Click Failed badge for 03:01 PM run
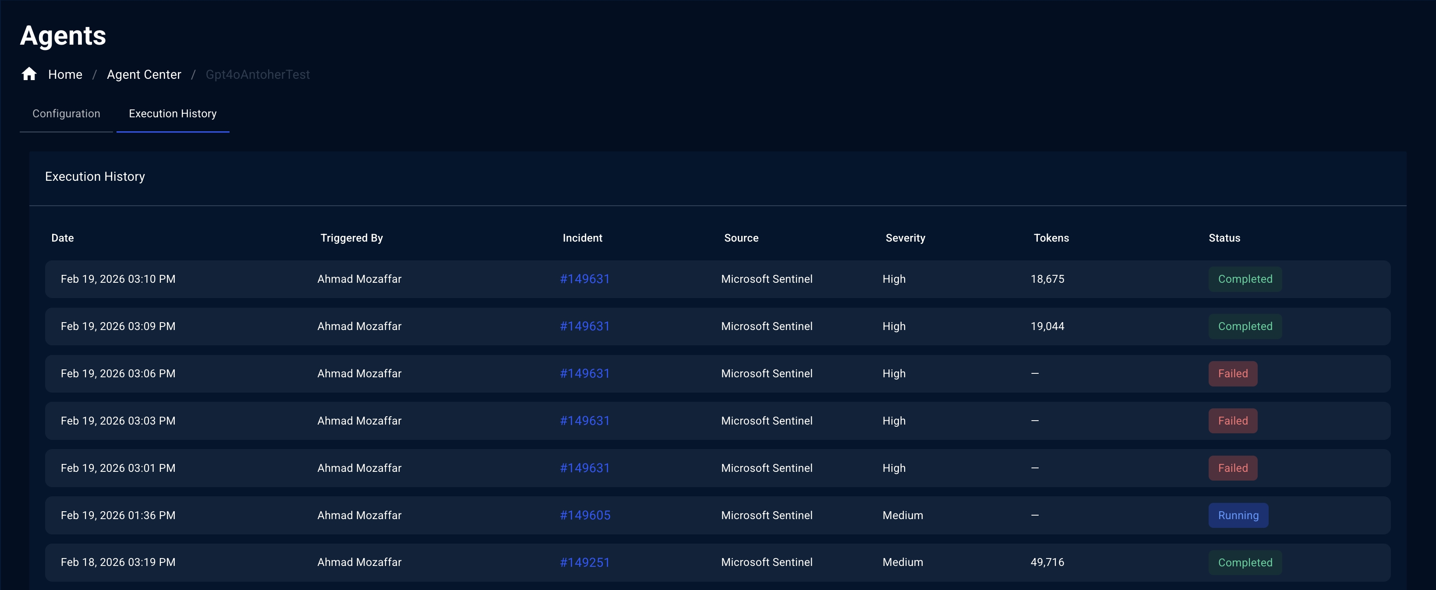Screen dimensions: 1436x590 1232,468
